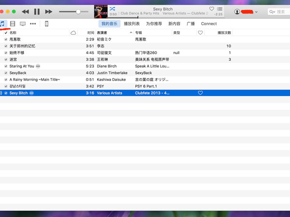Screen dimensions: 290x217
Task: Show more media types via three dots
Action: (x=33, y=23)
